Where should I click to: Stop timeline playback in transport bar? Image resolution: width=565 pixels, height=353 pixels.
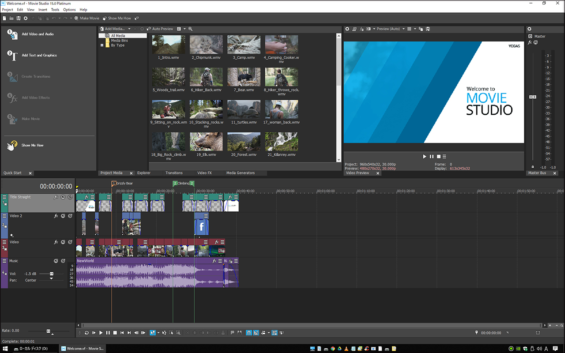click(x=115, y=333)
